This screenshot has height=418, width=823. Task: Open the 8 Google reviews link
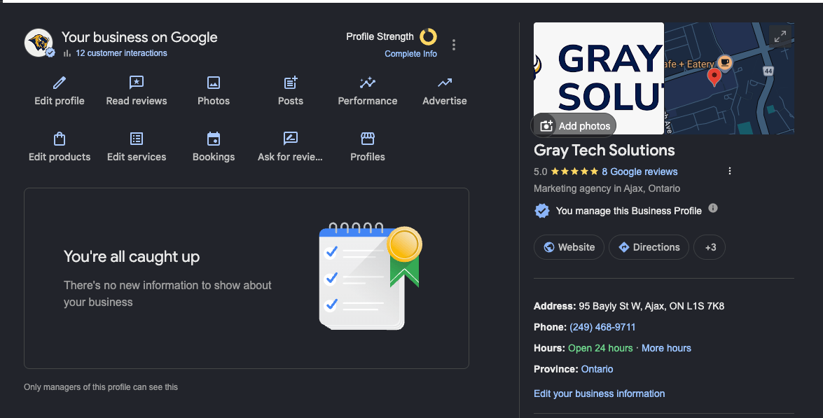coord(639,172)
